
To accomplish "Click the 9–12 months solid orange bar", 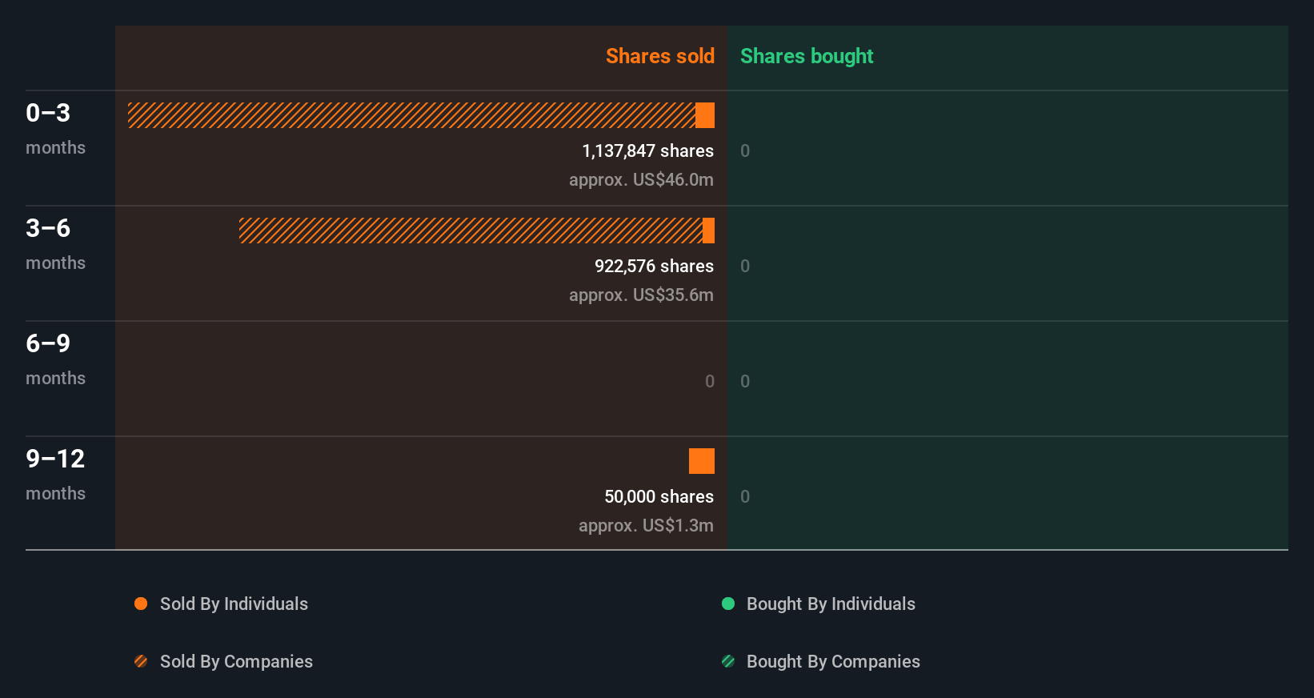I will [x=702, y=461].
